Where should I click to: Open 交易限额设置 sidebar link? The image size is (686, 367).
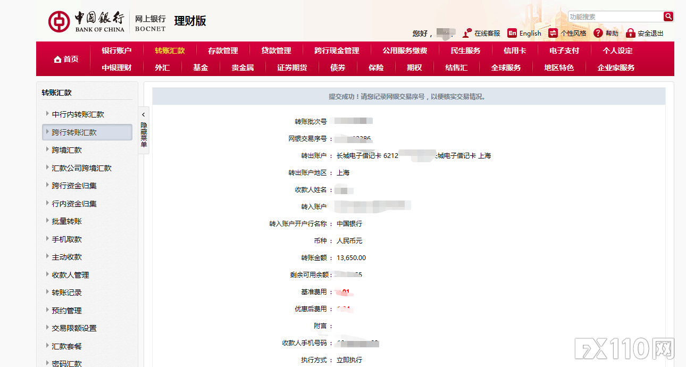(x=74, y=328)
